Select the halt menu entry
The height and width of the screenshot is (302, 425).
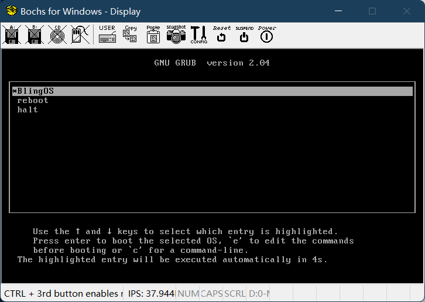click(28, 110)
